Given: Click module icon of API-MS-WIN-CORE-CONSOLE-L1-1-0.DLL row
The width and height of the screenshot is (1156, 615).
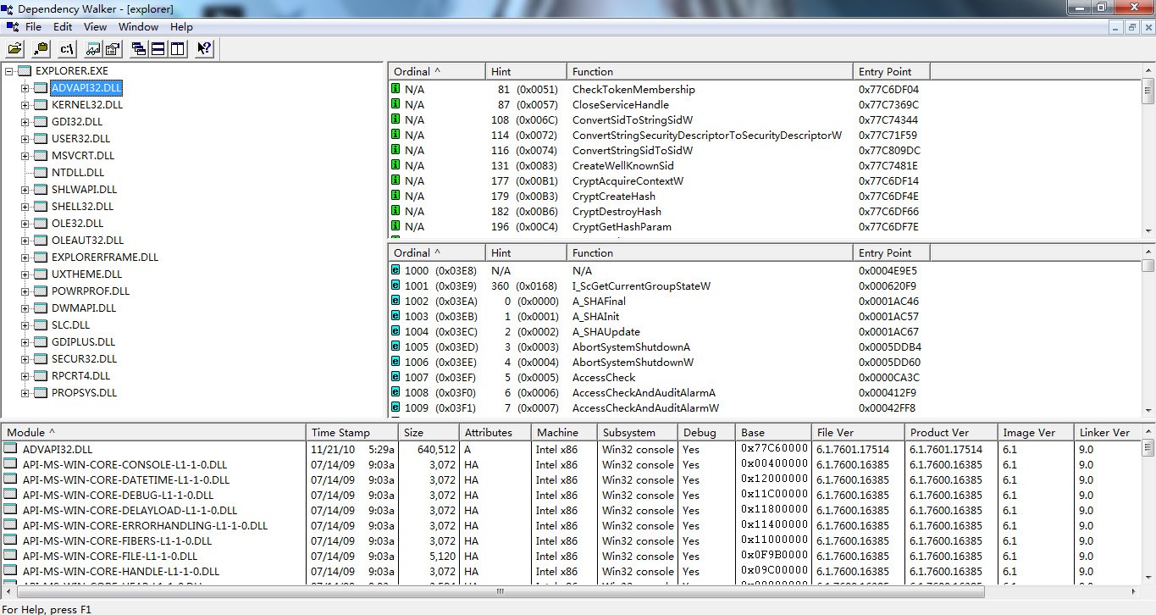Looking at the screenshot, I should tap(10, 464).
